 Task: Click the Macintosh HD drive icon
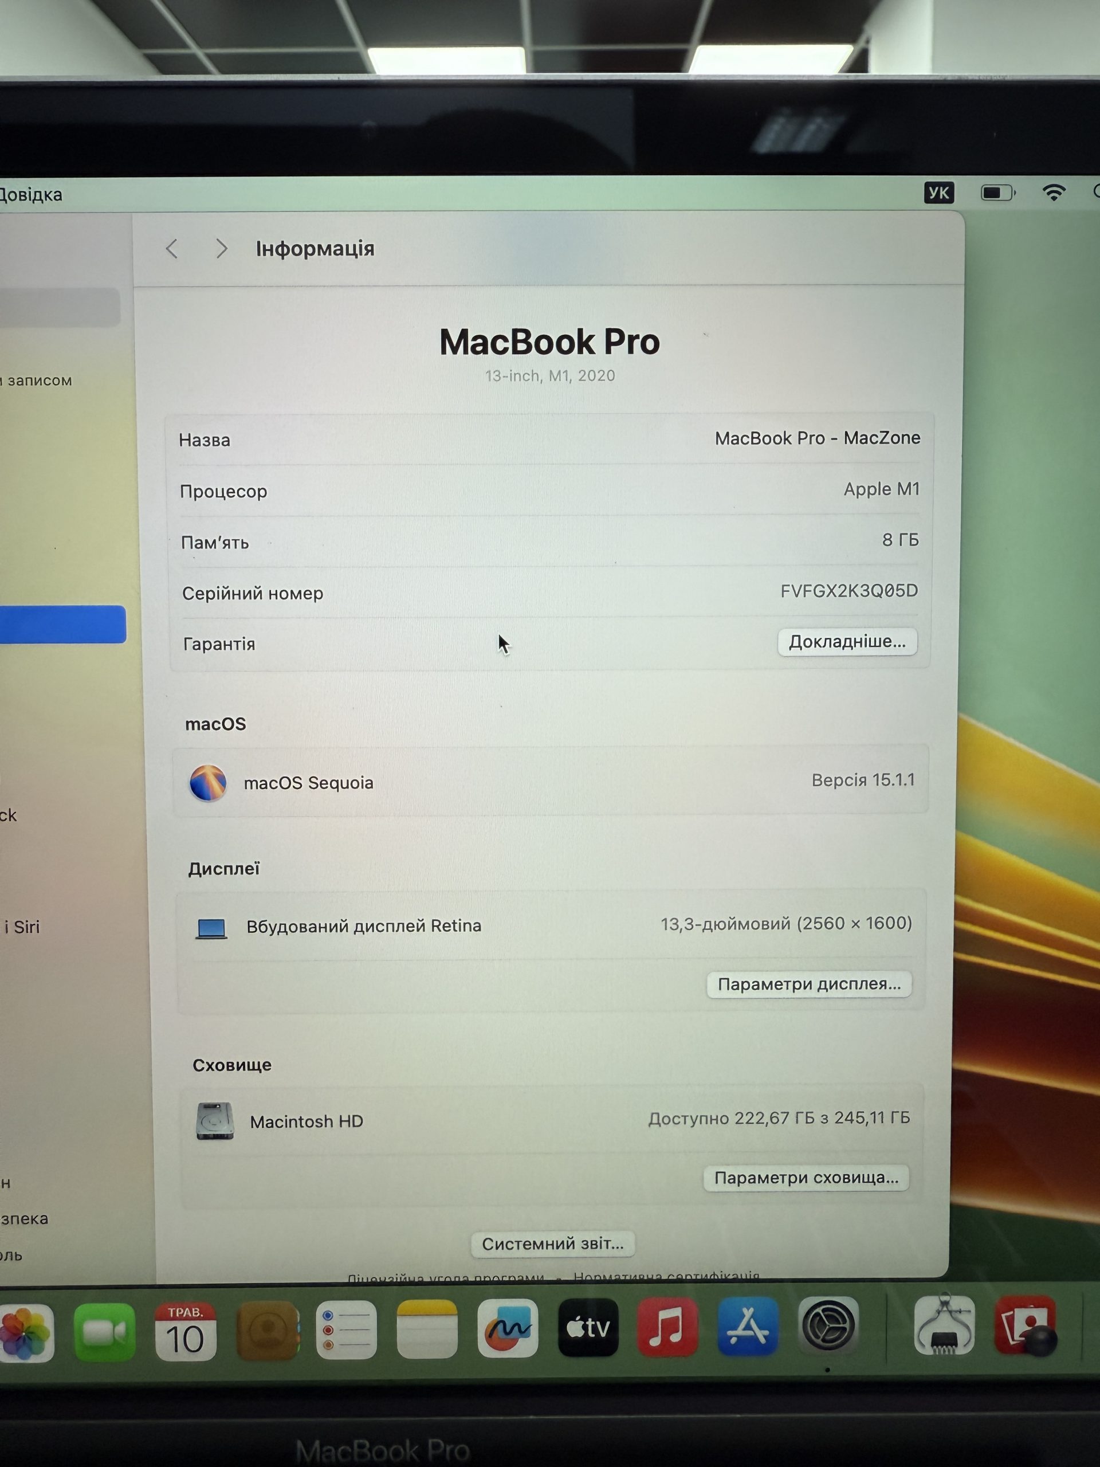click(x=215, y=1121)
